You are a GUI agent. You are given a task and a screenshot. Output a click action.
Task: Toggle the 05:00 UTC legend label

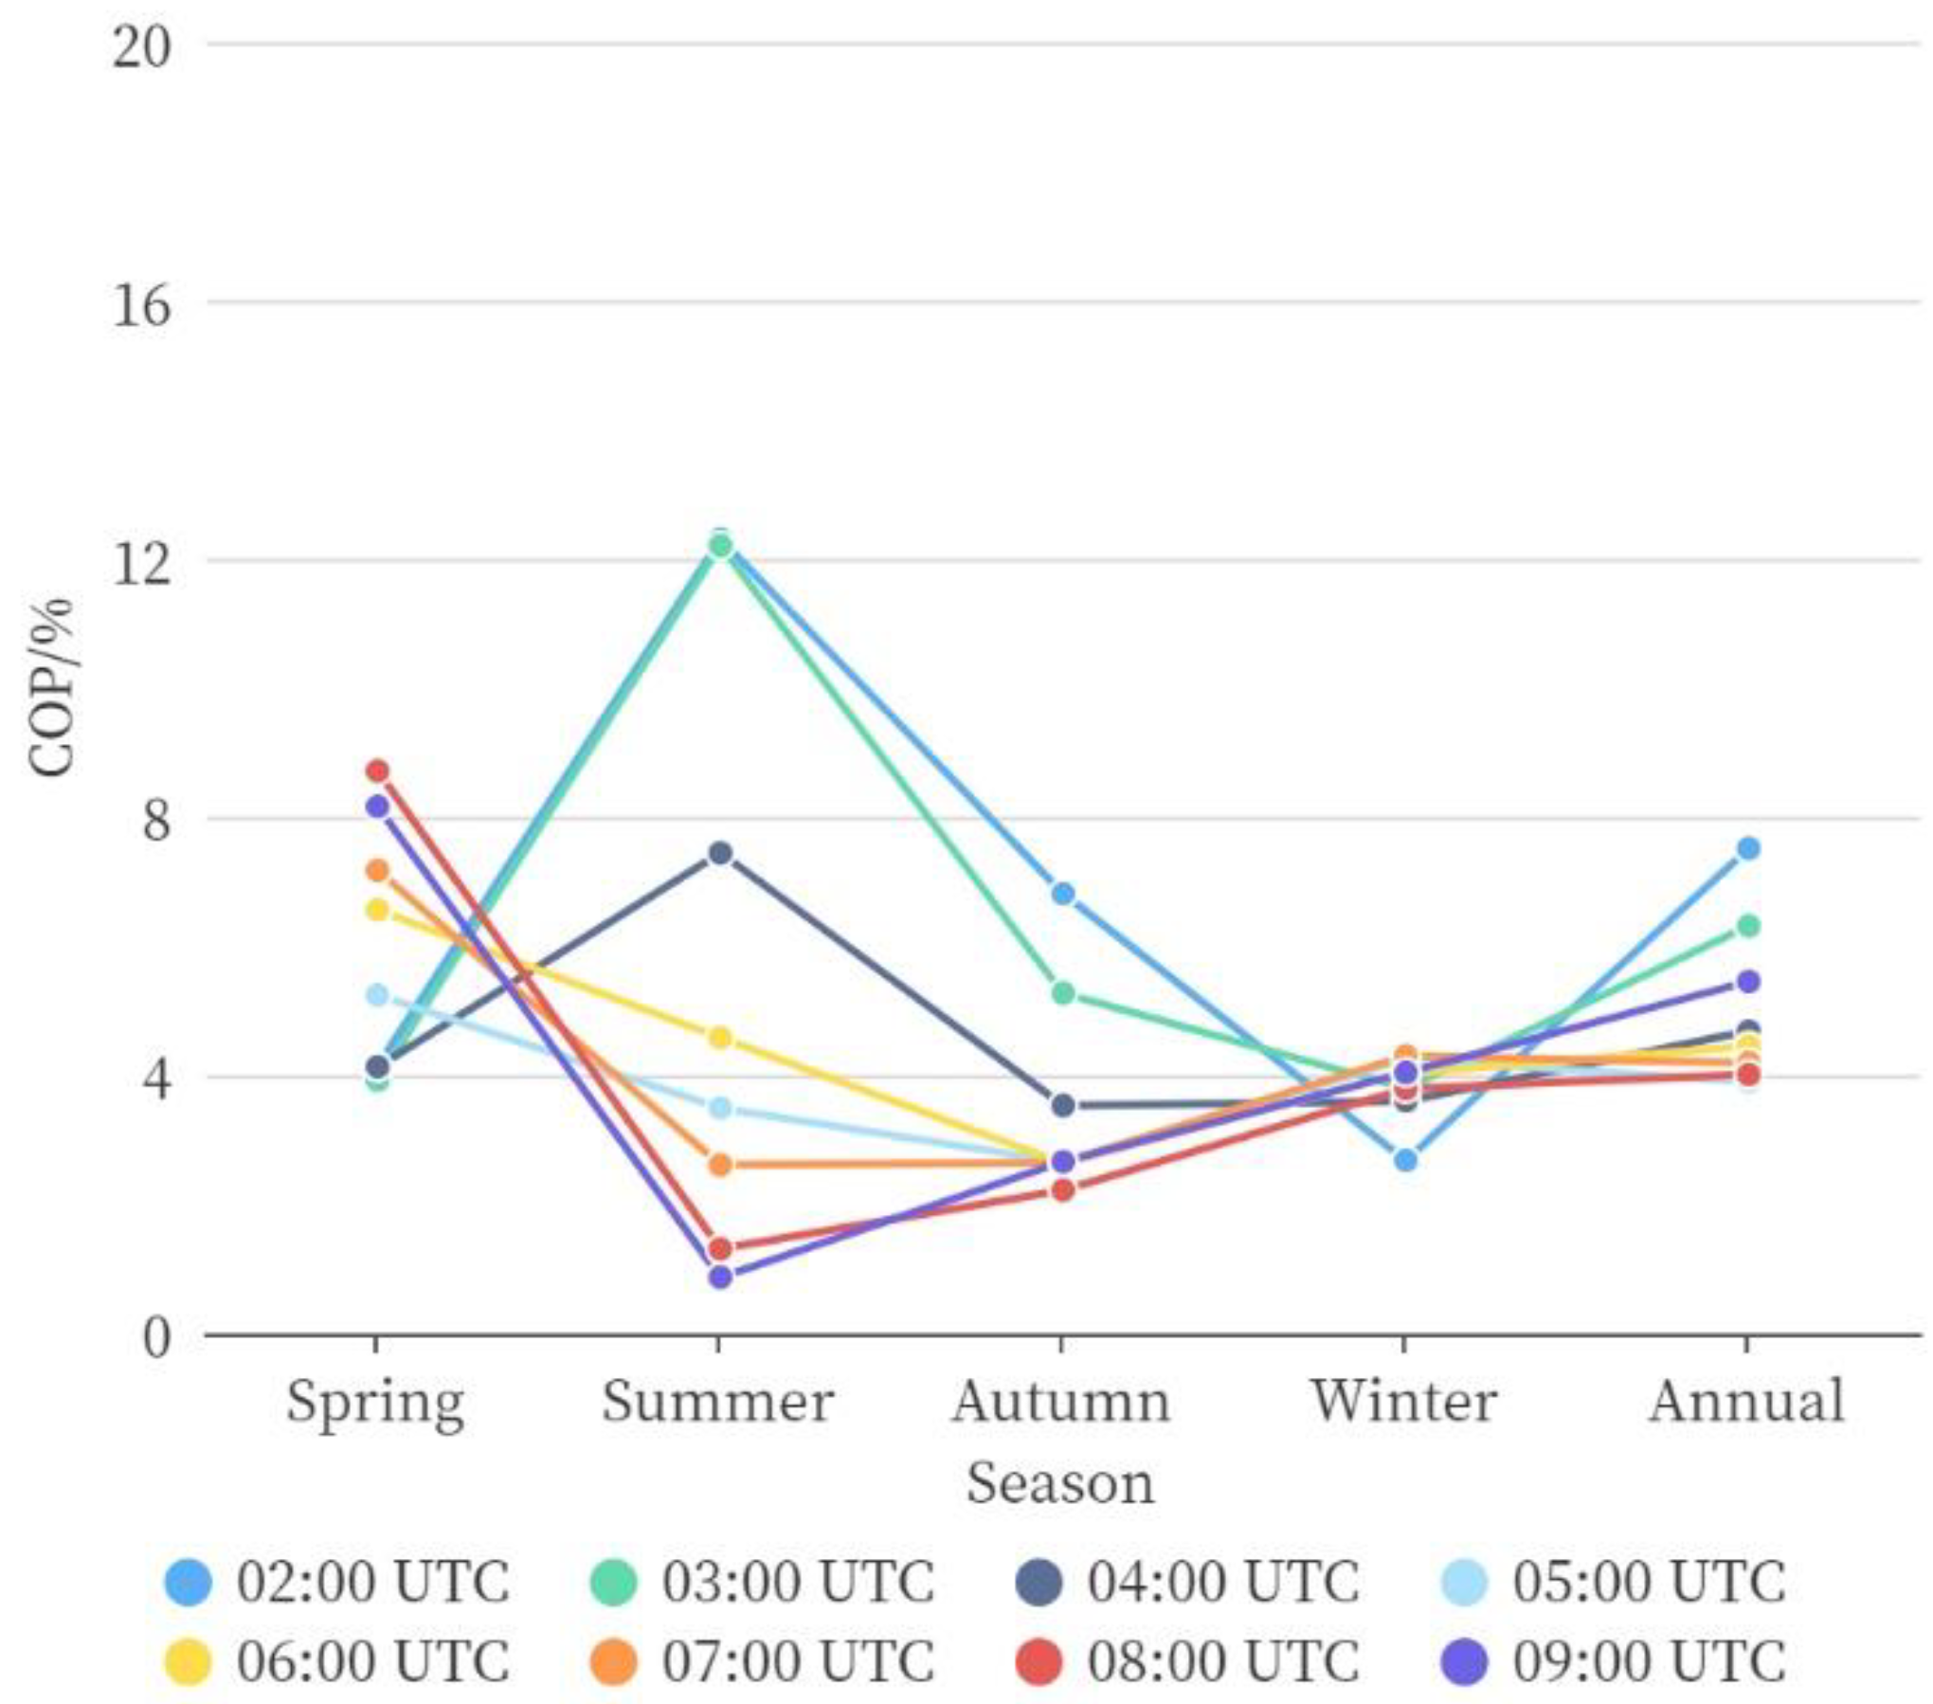1649,1581
